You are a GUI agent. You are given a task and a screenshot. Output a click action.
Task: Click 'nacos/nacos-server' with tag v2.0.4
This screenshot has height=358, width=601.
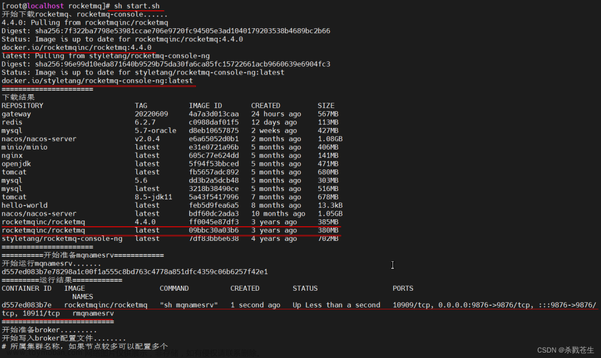click(x=38, y=139)
